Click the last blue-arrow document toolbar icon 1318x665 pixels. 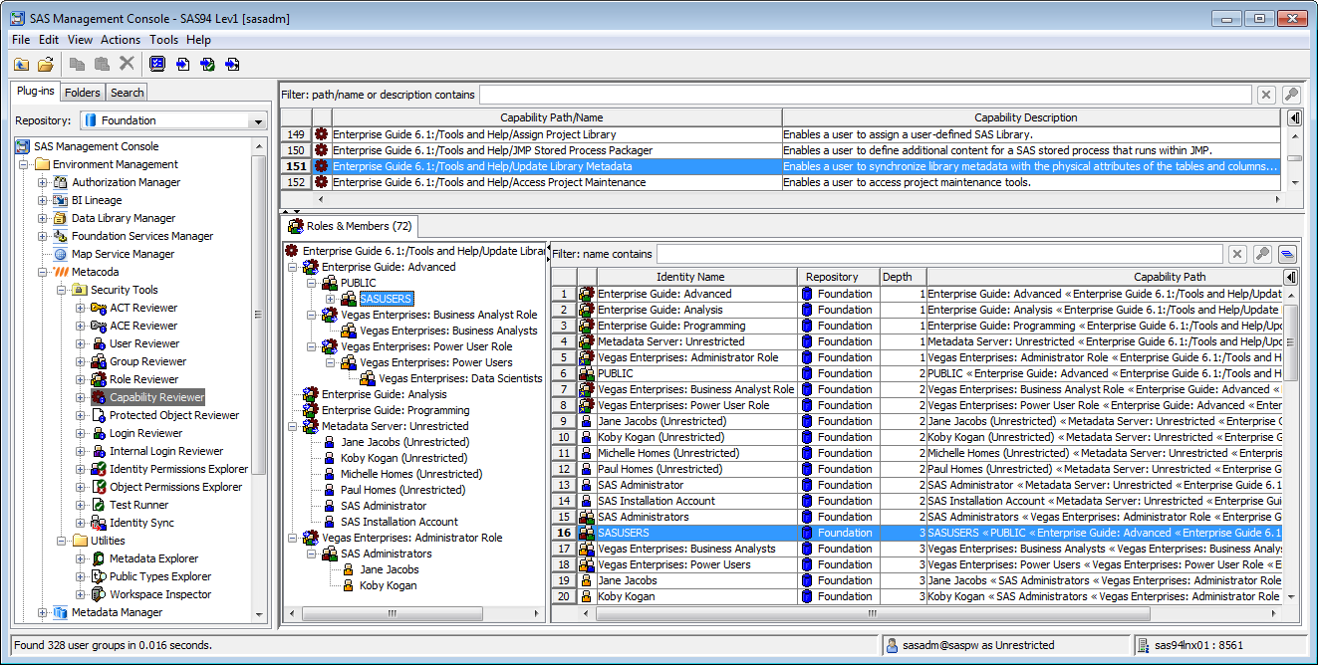point(232,64)
